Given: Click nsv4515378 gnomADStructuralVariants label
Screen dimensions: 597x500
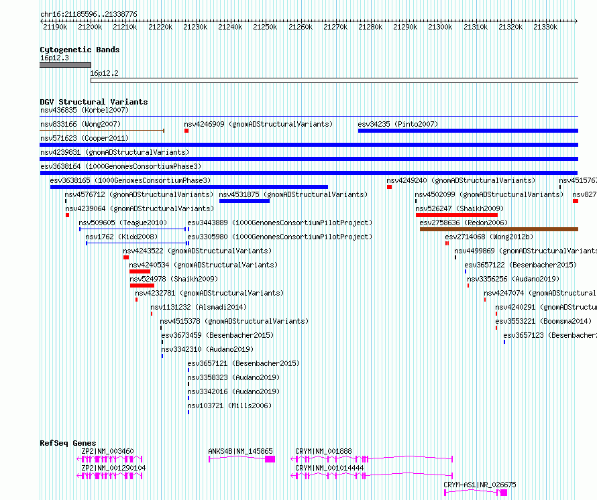Looking at the screenshot, I should pos(234,321).
